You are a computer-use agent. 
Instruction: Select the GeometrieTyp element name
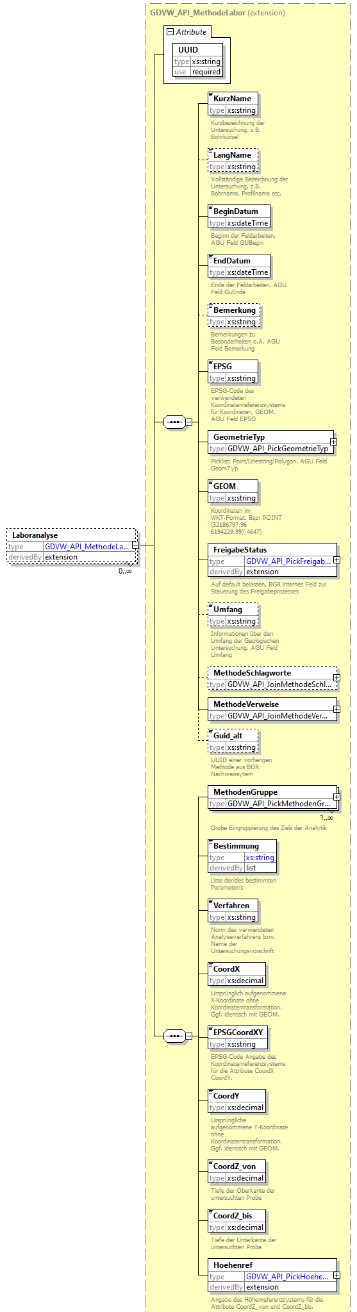click(x=239, y=436)
